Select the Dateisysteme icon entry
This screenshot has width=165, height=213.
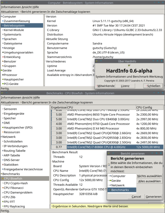(x=3, y=43)
